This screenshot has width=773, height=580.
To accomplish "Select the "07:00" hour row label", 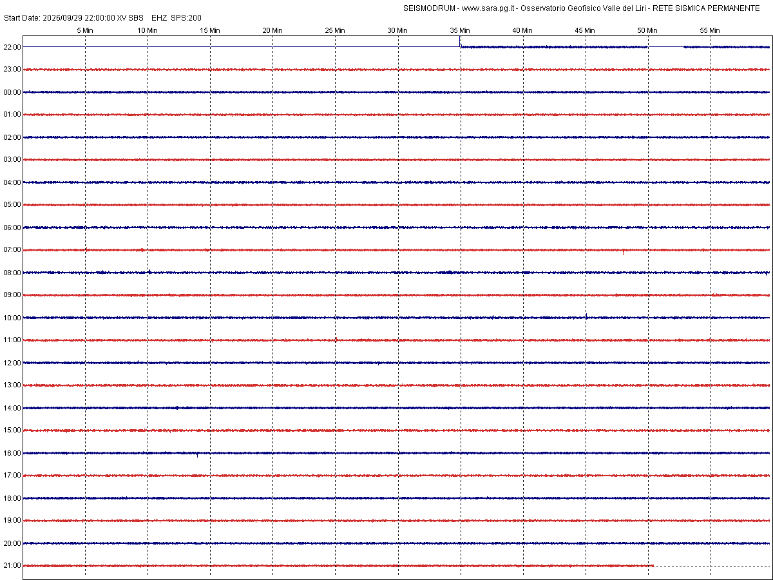I will (12, 250).
